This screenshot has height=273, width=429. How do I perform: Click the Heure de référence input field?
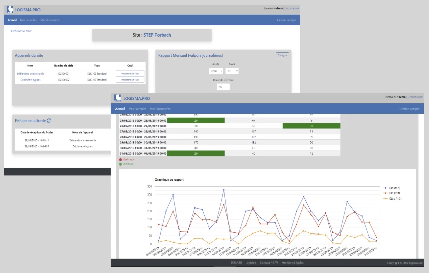pyautogui.click(x=223, y=87)
